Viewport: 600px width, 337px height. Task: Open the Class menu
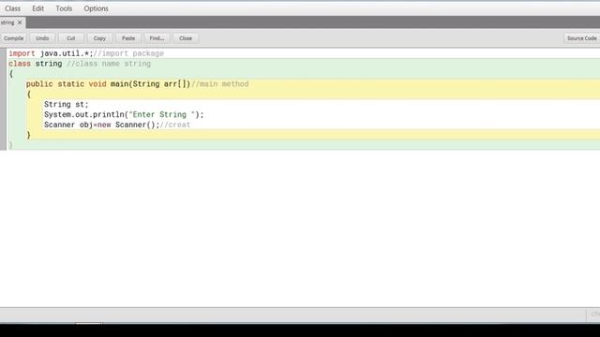click(12, 8)
